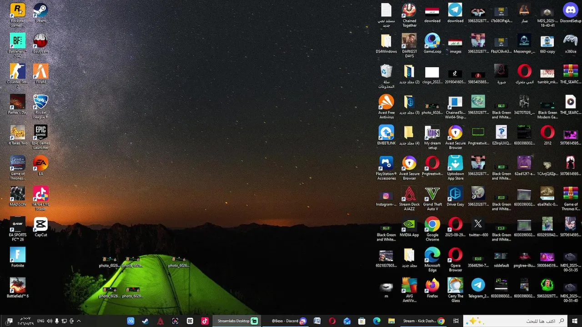Click the It Takes Two icon

(x=18, y=135)
